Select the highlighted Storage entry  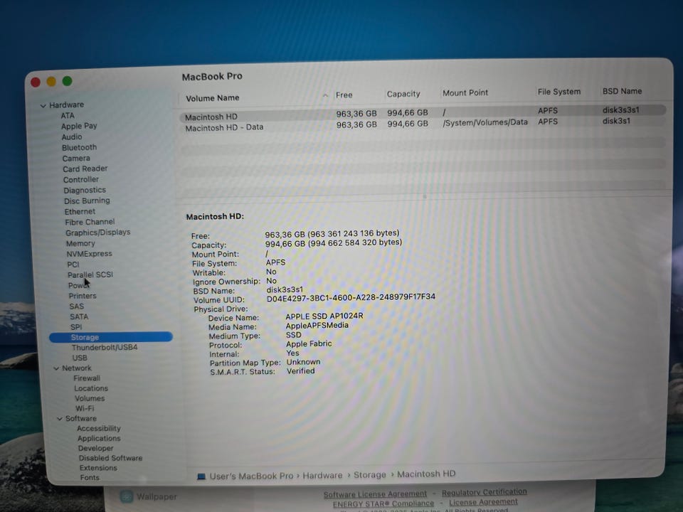(111, 337)
